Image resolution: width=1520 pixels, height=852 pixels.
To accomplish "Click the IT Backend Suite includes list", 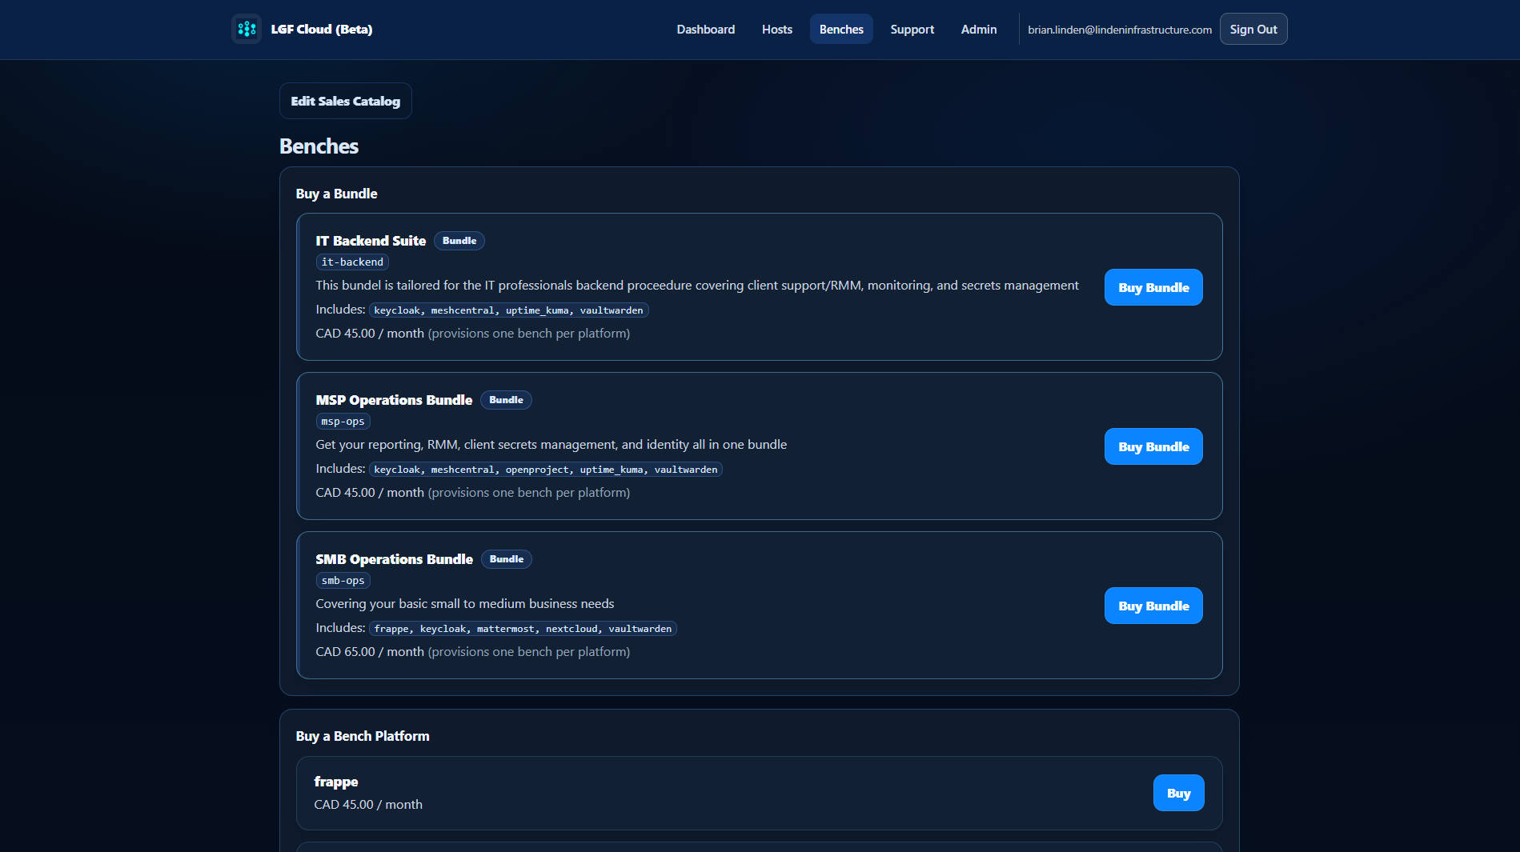I will pos(508,310).
